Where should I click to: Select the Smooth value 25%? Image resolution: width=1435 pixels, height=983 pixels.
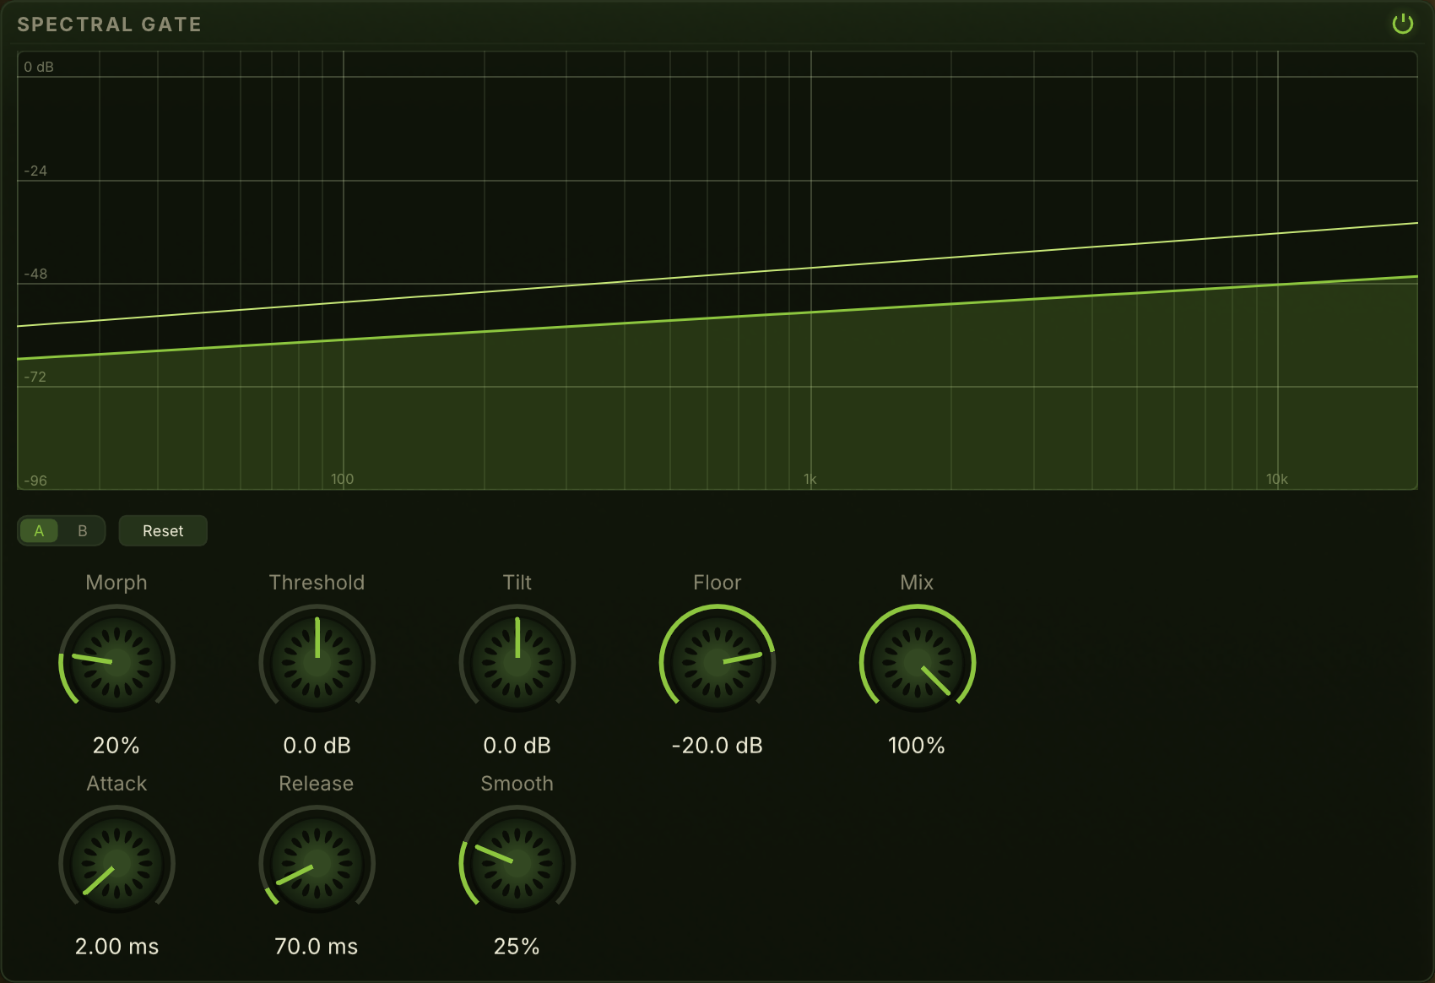pos(517,947)
